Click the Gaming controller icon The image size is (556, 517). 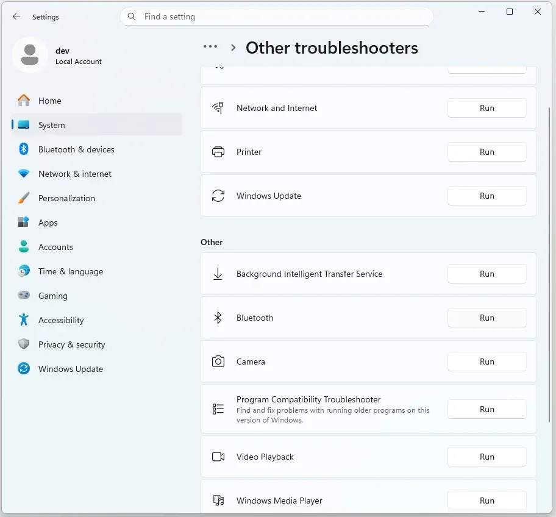24,295
